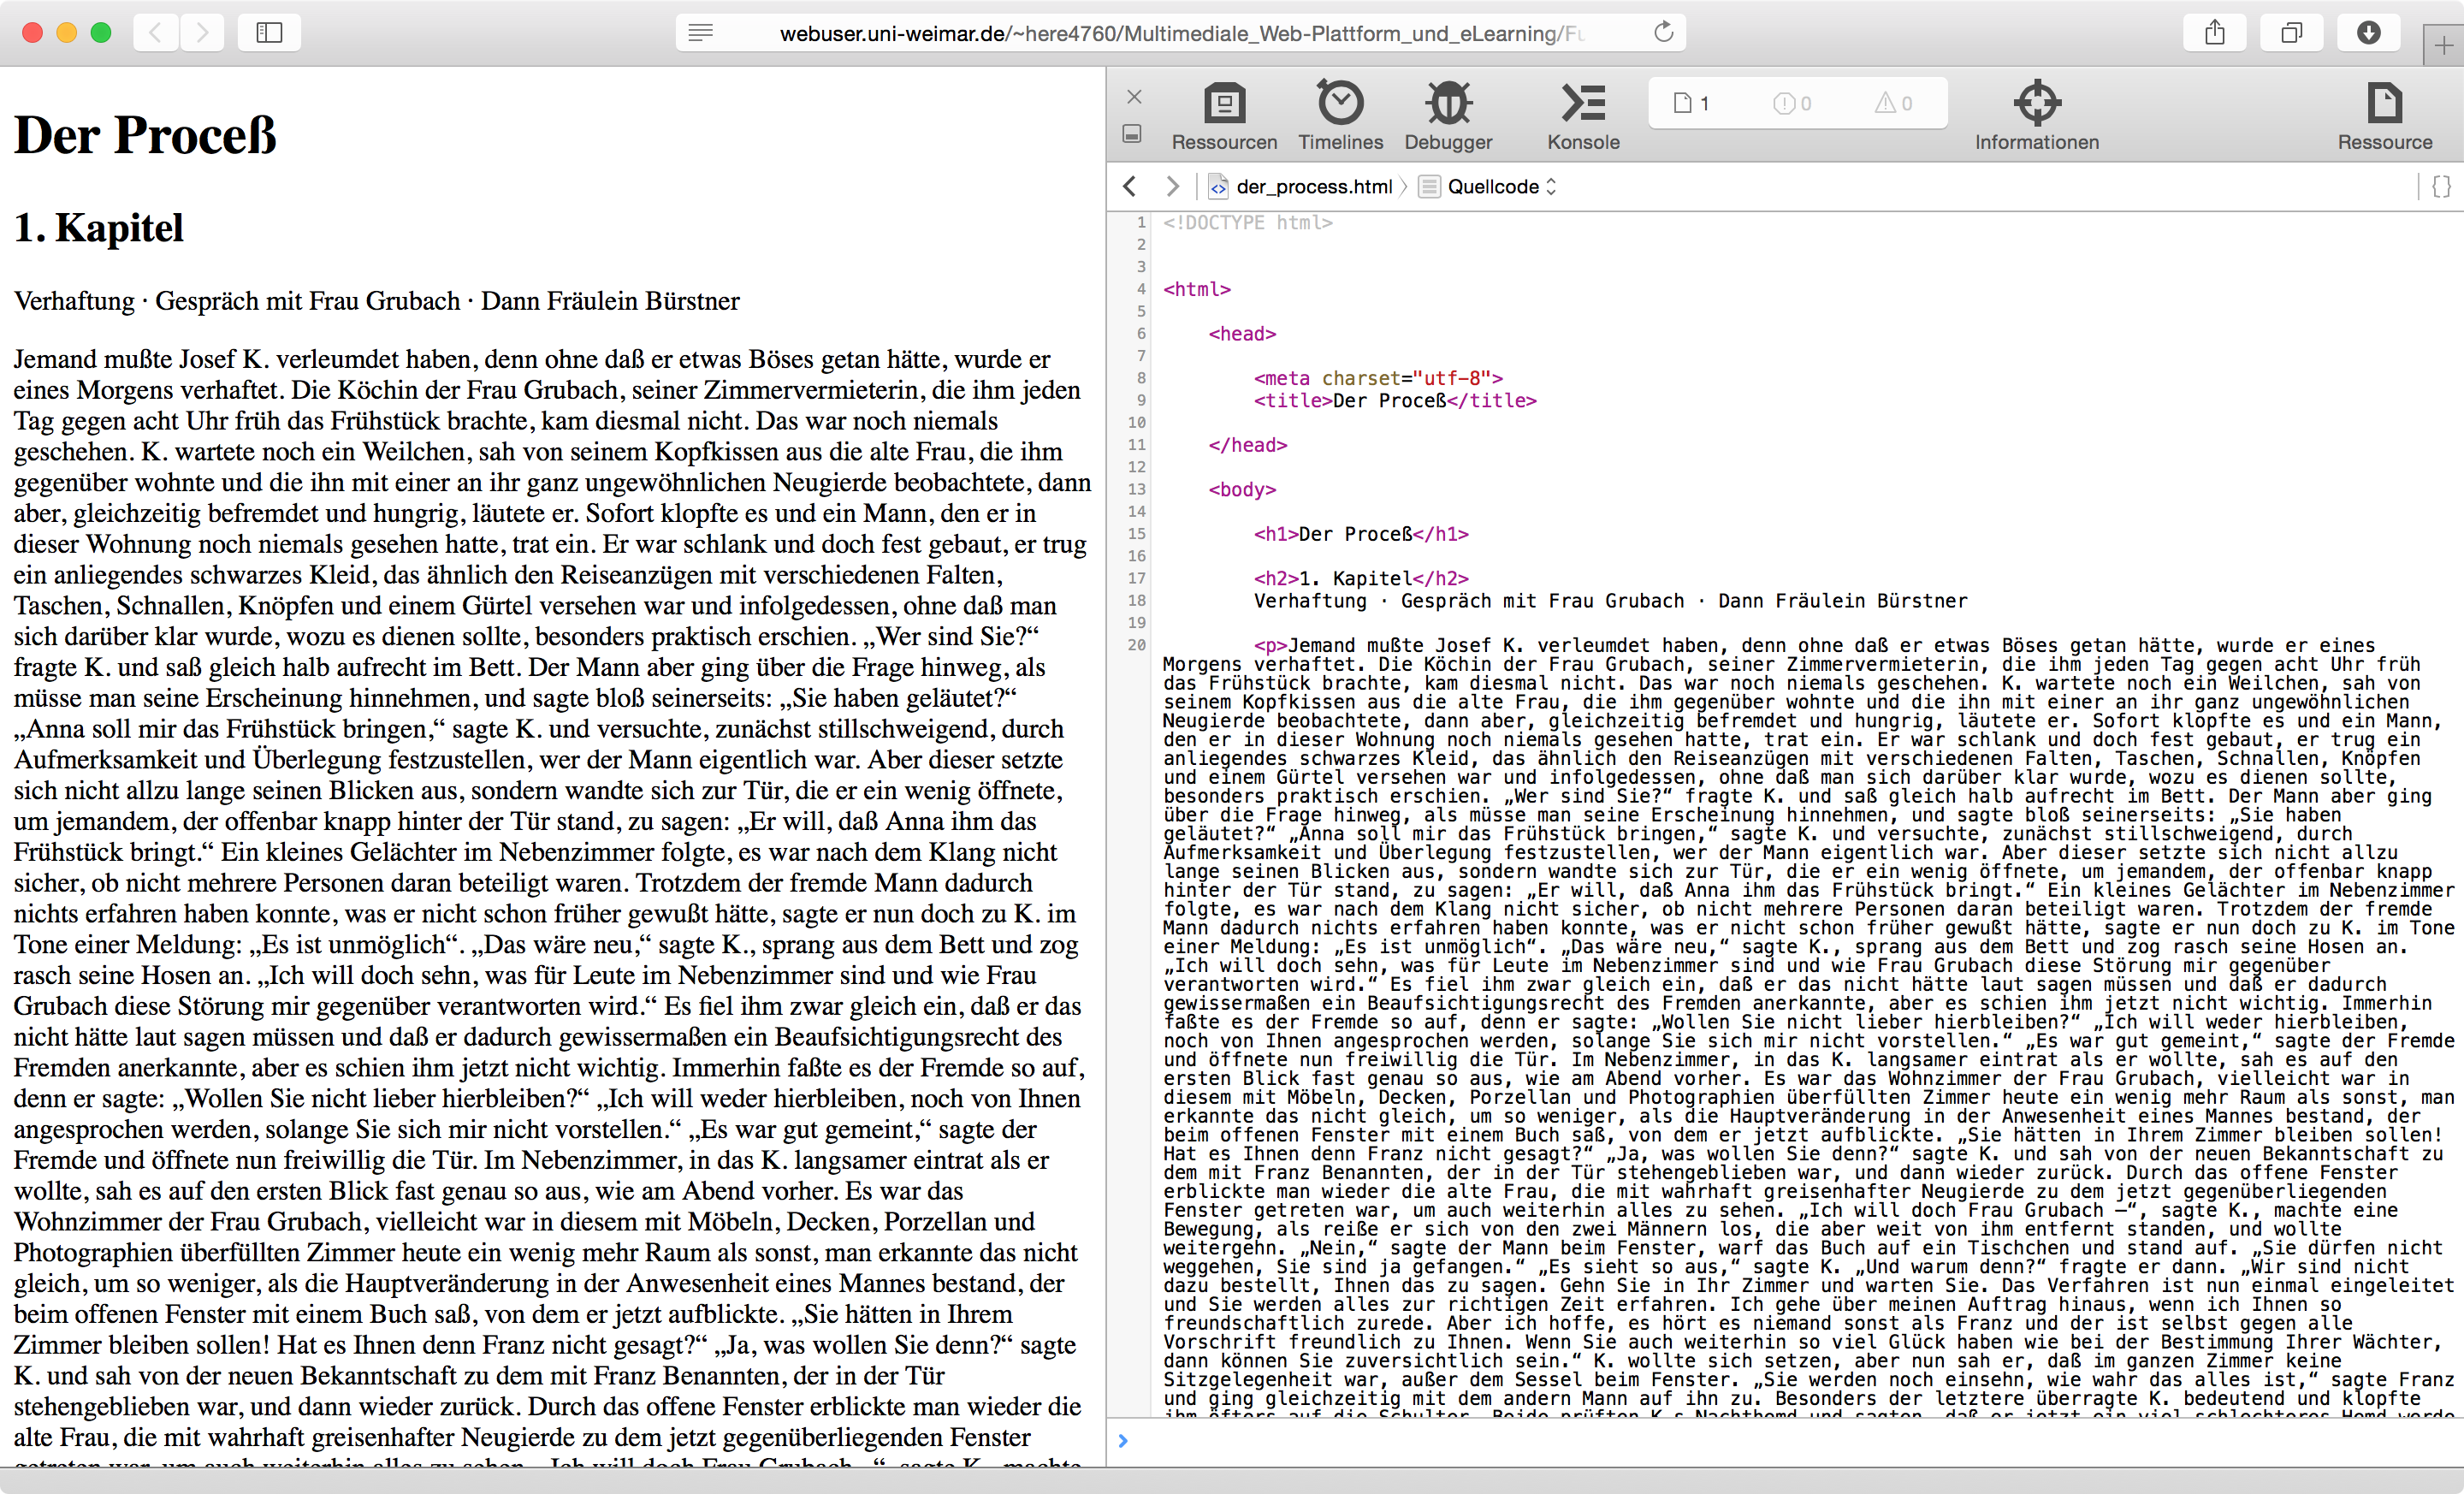Show Reader view from the address bar
The image size is (2464, 1494).
click(x=701, y=33)
